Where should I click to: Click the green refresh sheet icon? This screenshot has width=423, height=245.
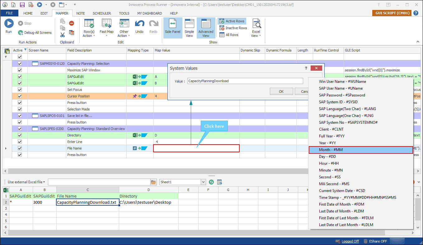(x=211, y=182)
